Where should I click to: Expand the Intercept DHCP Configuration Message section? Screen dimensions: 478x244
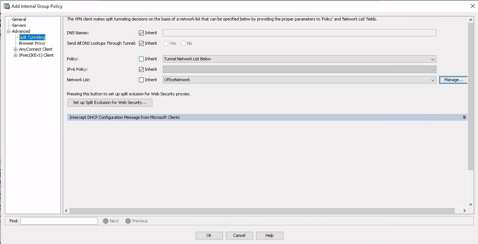(x=464, y=117)
